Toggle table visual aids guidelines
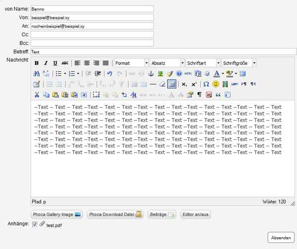The height and width of the screenshot is (249, 297). (x=172, y=84)
